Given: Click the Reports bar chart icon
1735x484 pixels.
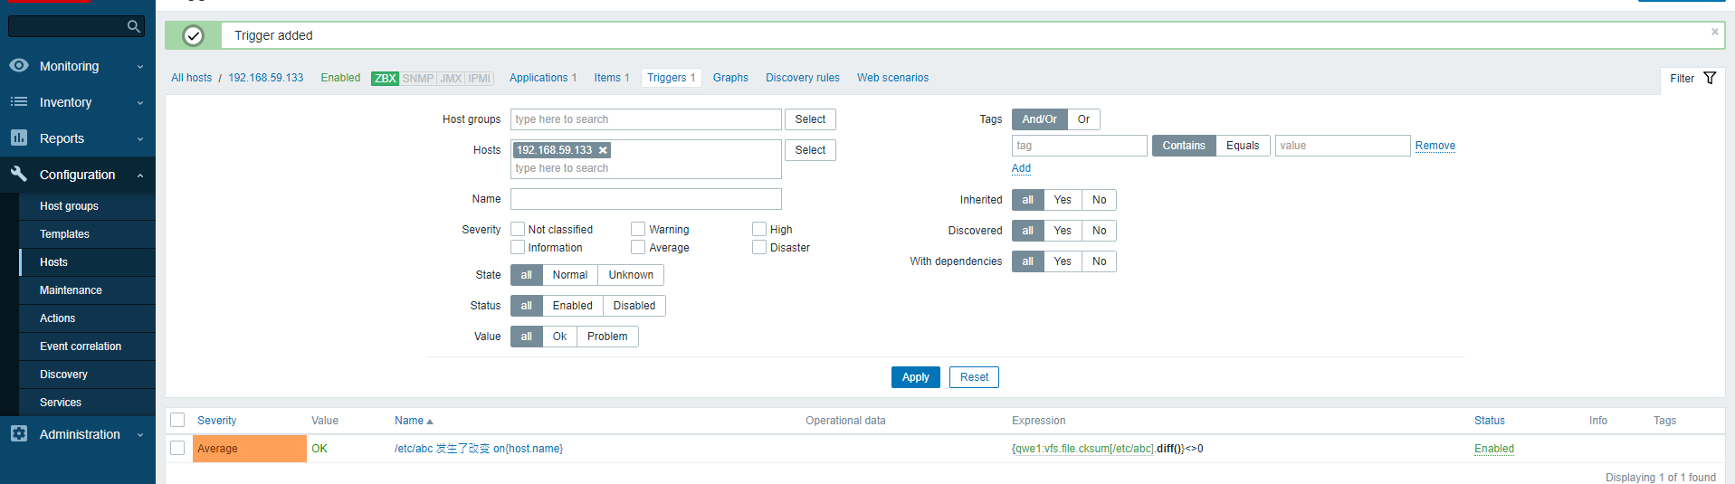Looking at the screenshot, I should [18, 138].
